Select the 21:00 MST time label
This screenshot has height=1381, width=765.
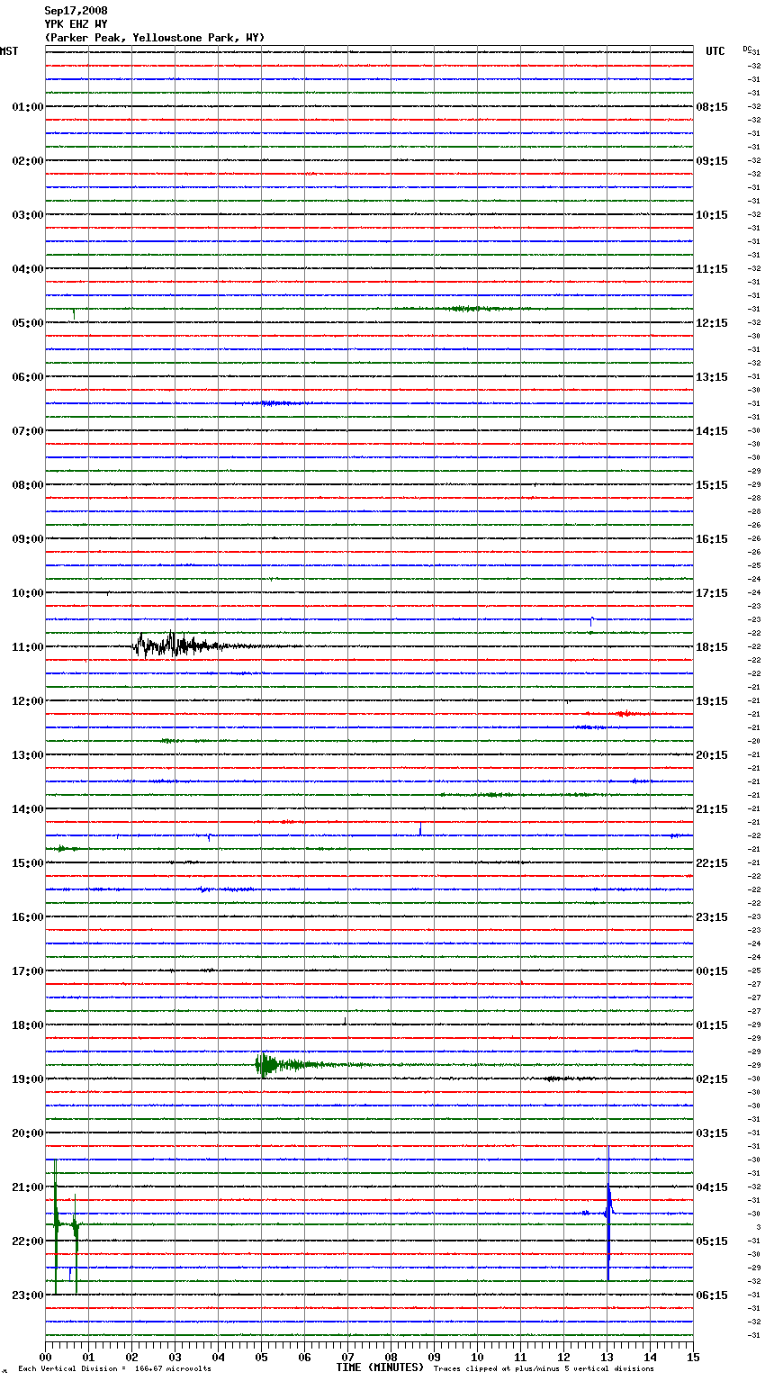28,1187
